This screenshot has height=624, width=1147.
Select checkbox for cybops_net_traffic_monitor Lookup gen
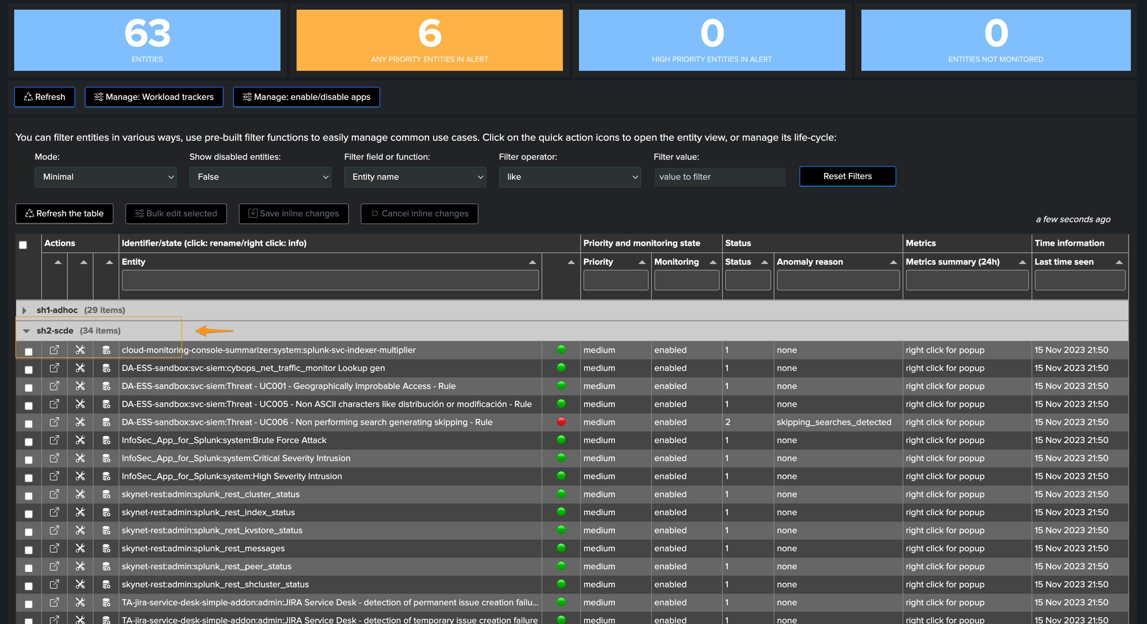pyautogui.click(x=29, y=370)
